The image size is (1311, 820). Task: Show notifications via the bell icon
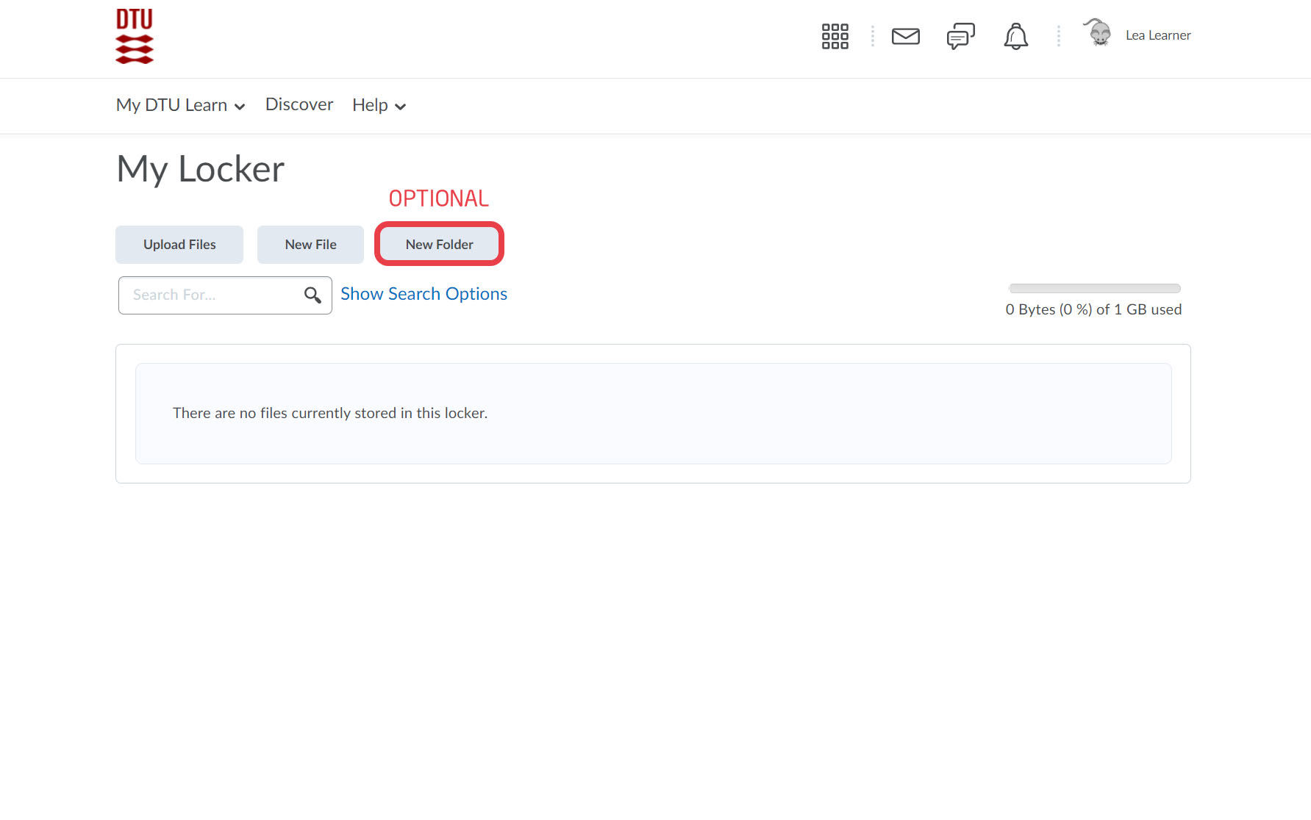click(1015, 36)
